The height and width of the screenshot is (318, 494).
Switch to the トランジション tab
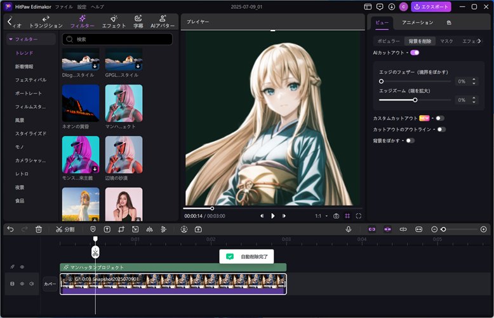pos(46,22)
